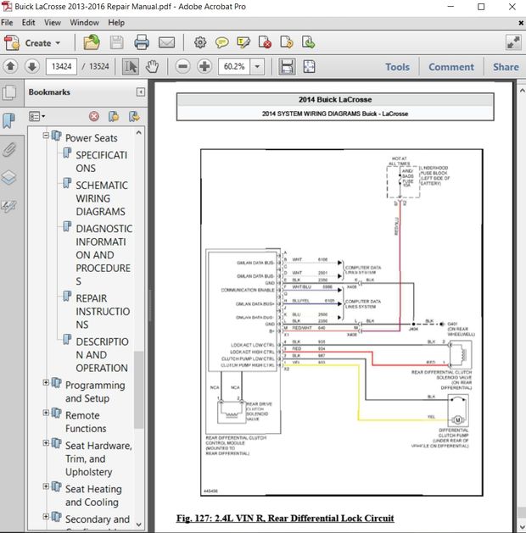
Task: Click the delete bookmark red X icon
Action: click(94, 117)
